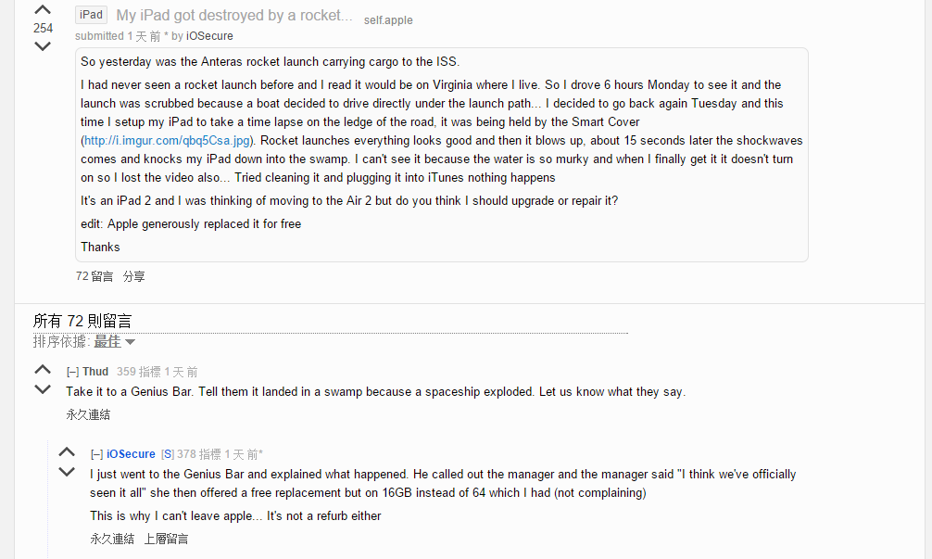Downvote iOSecure's reply comment
This screenshot has height=559, width=932.
[x=67, y=473]
